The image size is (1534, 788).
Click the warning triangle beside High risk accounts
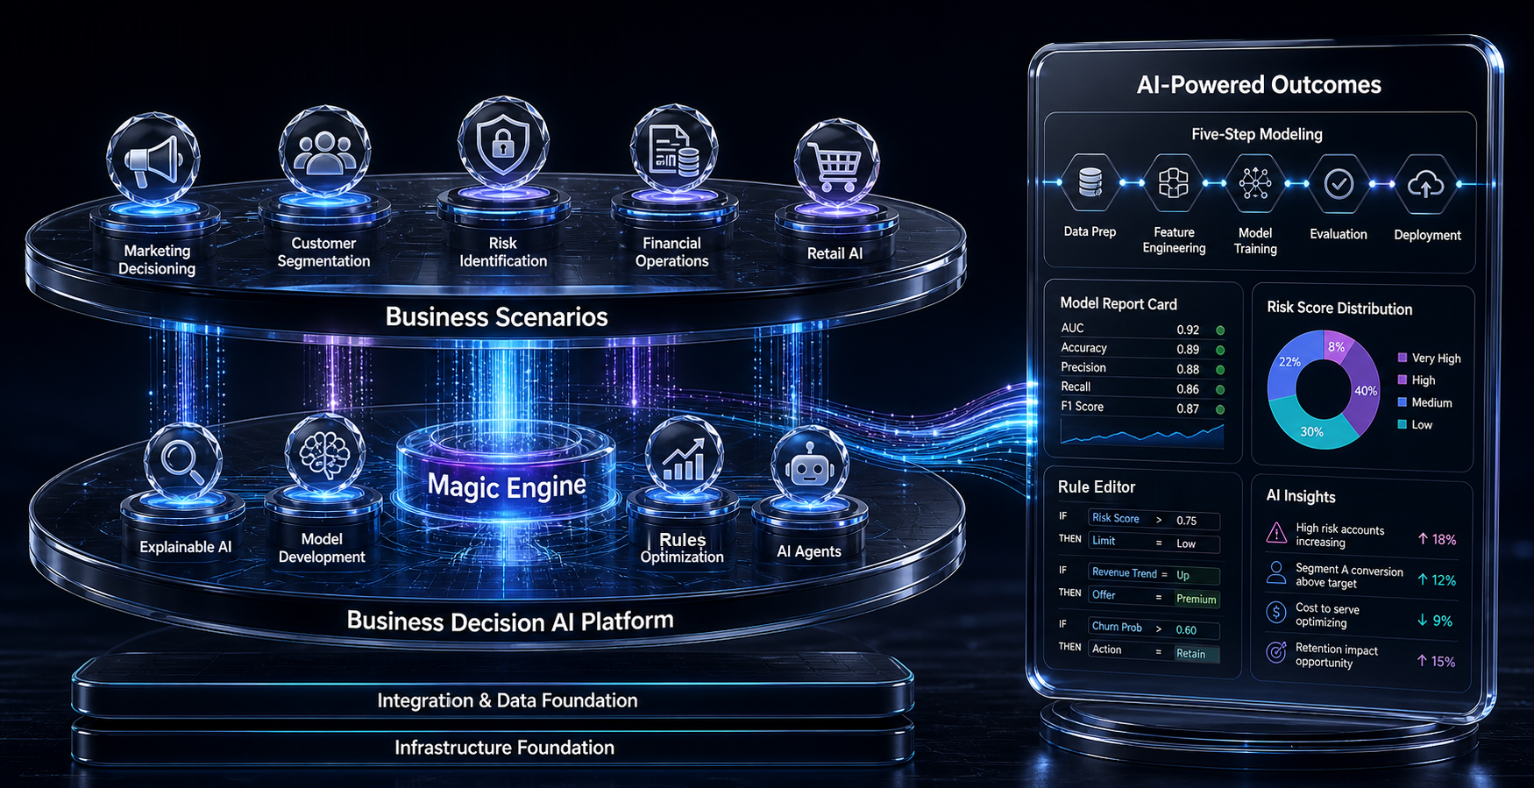coord(1277,533)
